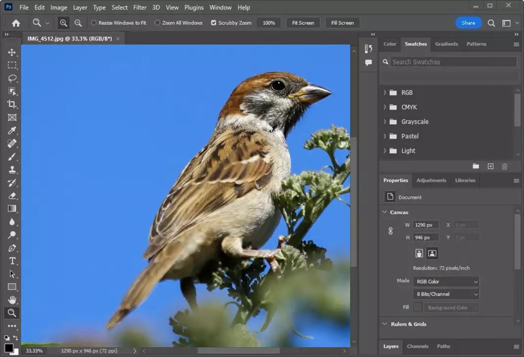
Task: Click the blue Share button
Action: [x=468, y=23]
